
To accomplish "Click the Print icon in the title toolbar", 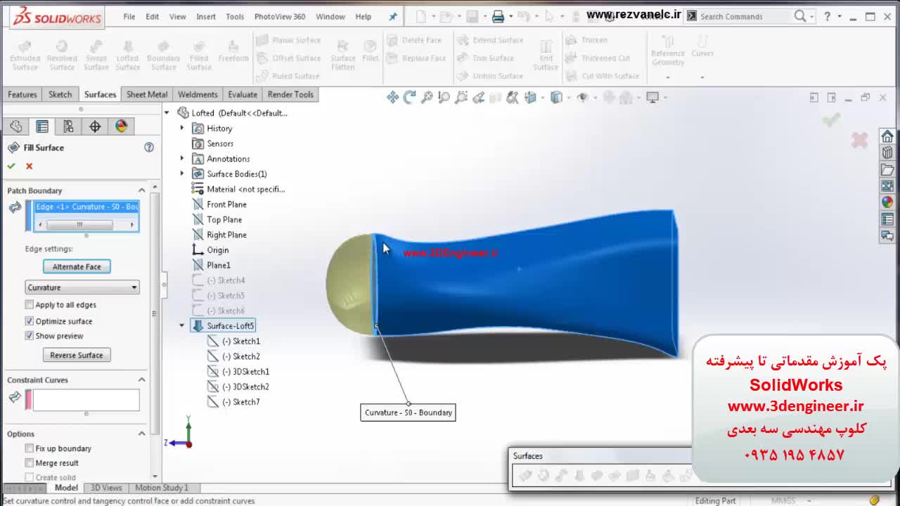I will [x=498, y=16].
